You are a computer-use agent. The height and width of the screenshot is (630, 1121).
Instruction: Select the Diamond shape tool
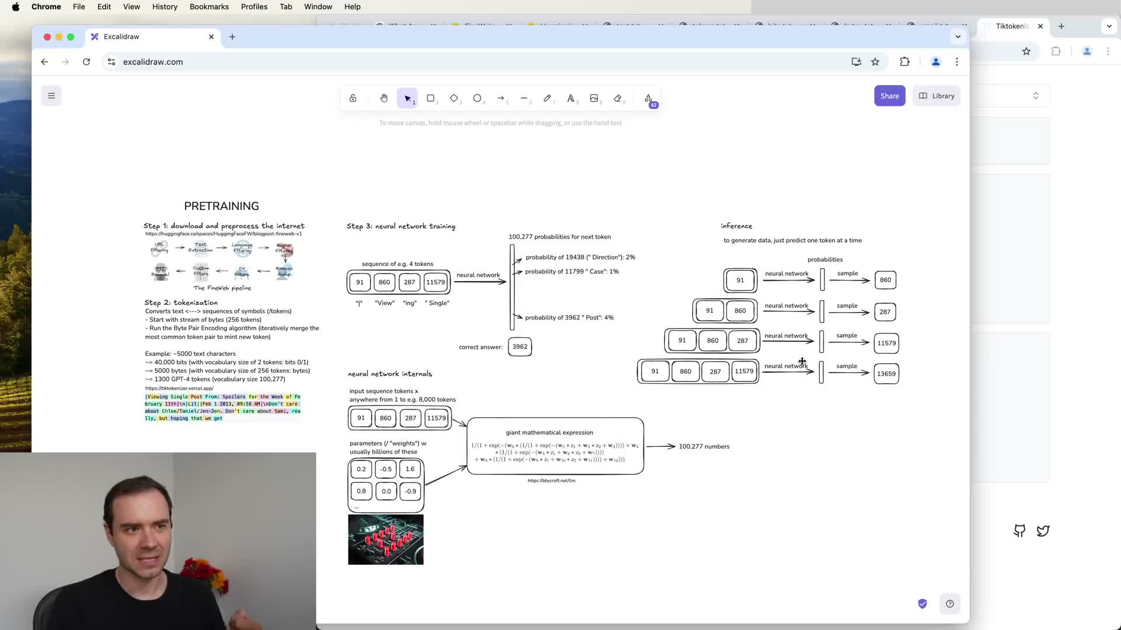tap(454, 98)
